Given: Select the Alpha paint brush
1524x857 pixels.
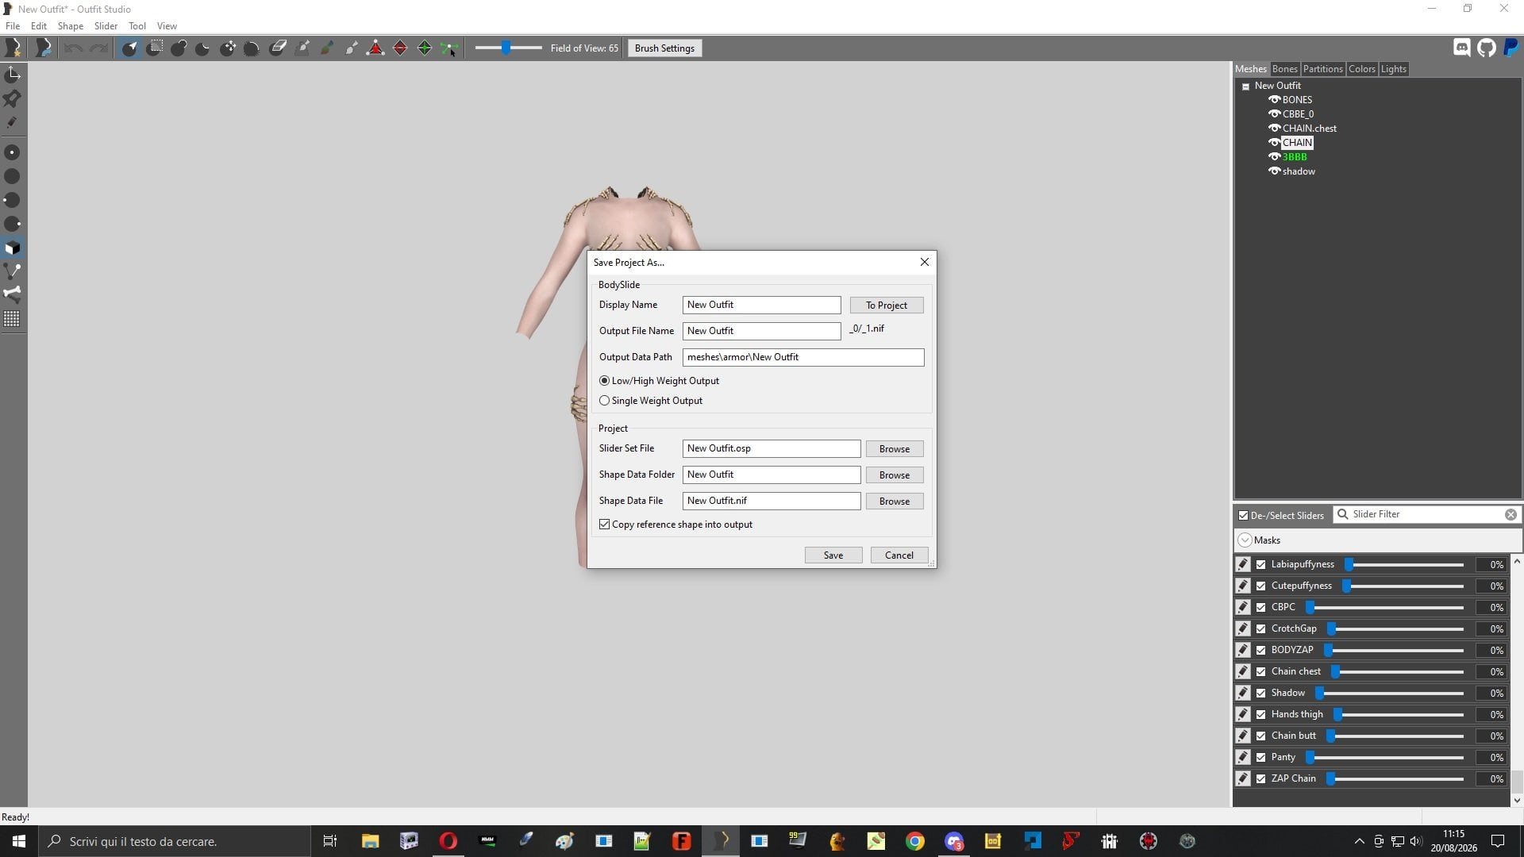Looking at the screenshot, I should pyautogui.click(x=352, y=48).
